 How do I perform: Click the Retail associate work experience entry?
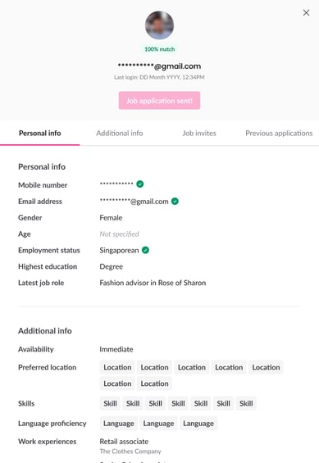click(x=124, y=442)
